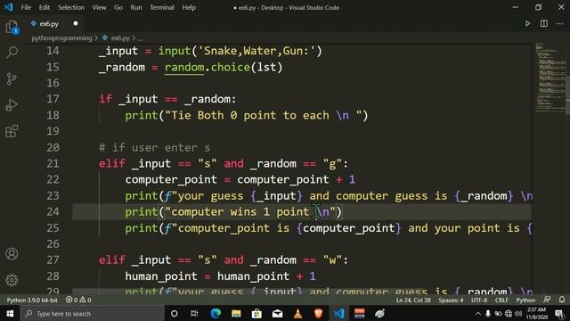
Task: Run the Python file with the play button
Action: 527,24
